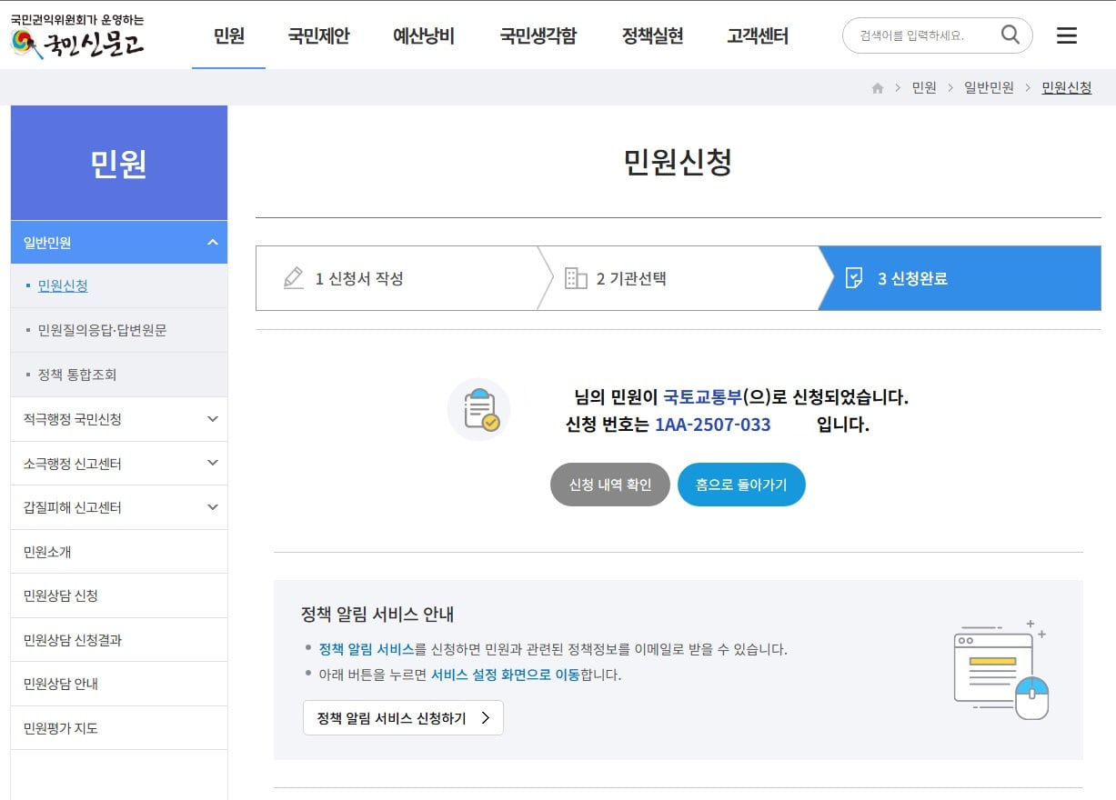Click 서비스 설정 화면으로 이동 text

pyautogui.click(x=505, y=675)
